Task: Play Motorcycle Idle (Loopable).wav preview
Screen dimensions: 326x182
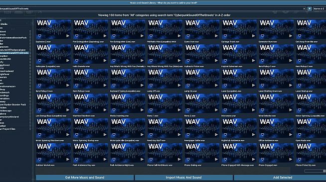Action: tap(142, 135)
